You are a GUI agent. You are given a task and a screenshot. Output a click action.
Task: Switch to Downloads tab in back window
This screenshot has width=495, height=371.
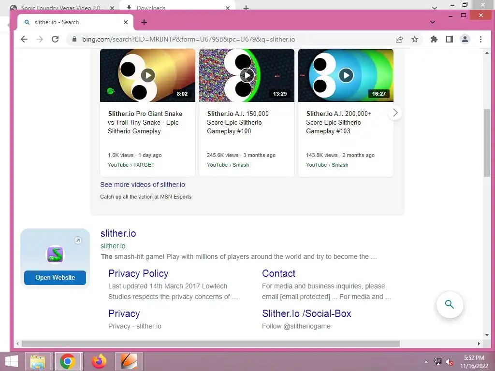click(151, 8)
